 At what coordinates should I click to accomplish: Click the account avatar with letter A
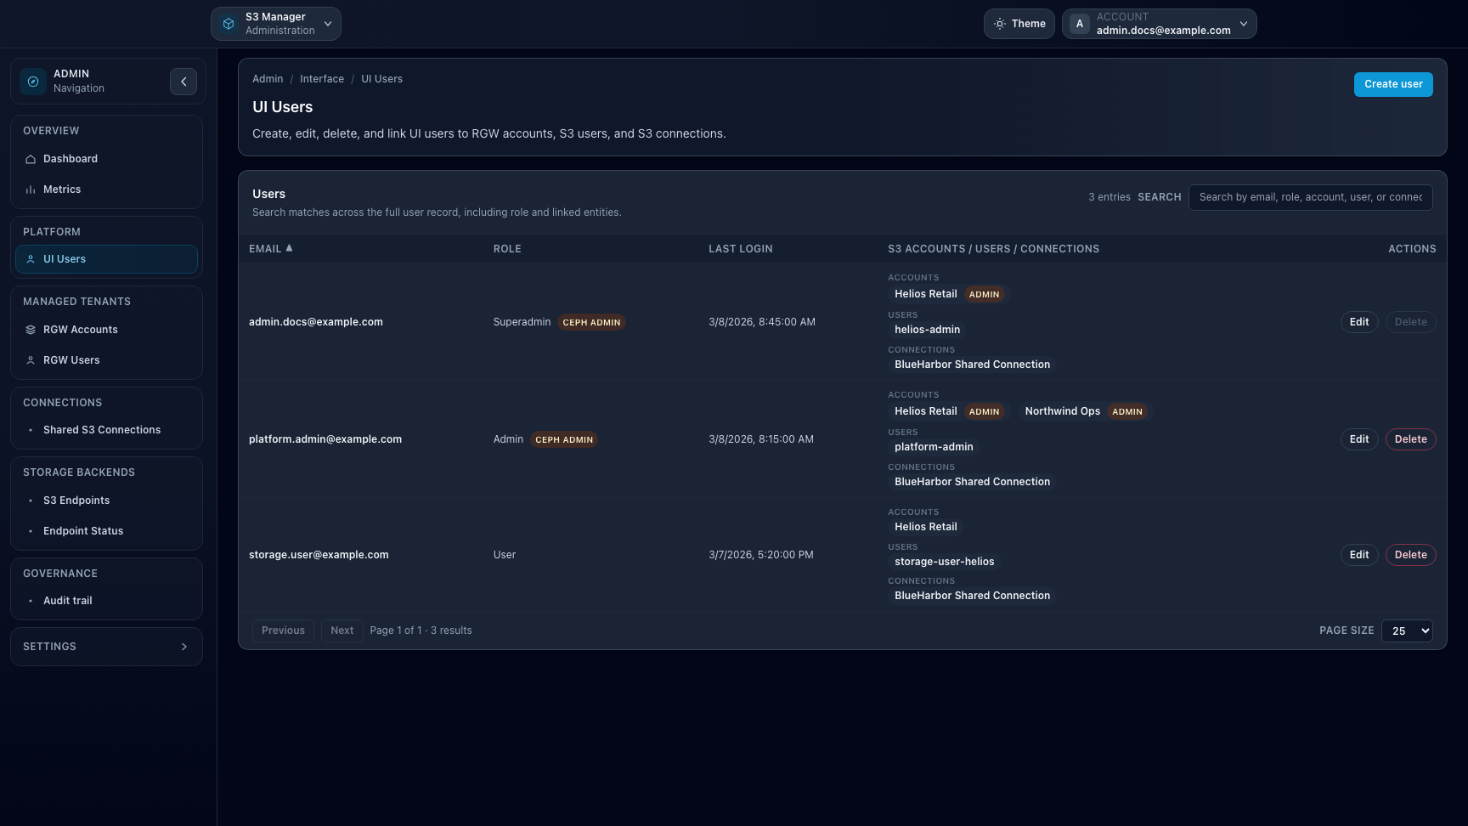[x=1079, y=24]
